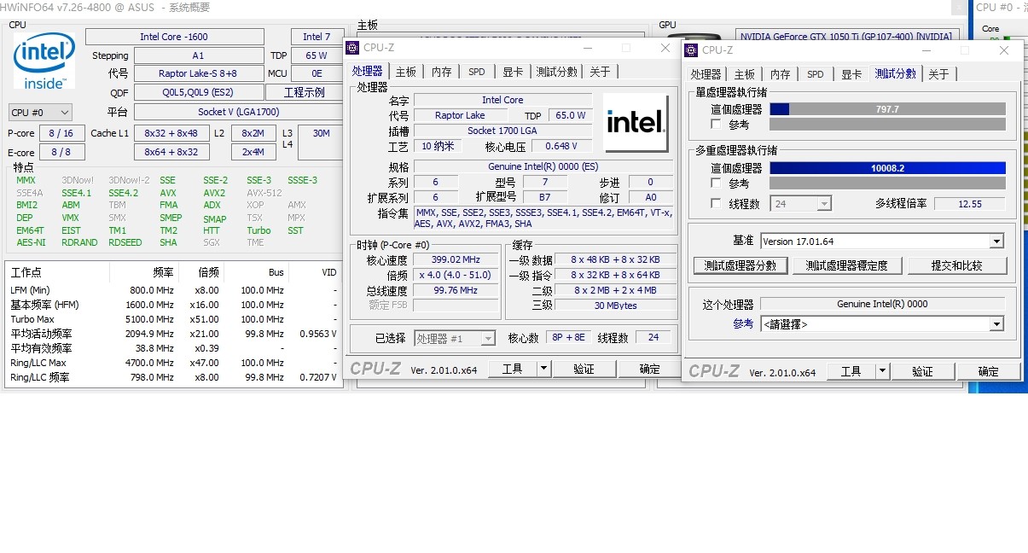
Task: Click the 核心速度 value 399.02 MHz
Action: [x=455, y=260]
